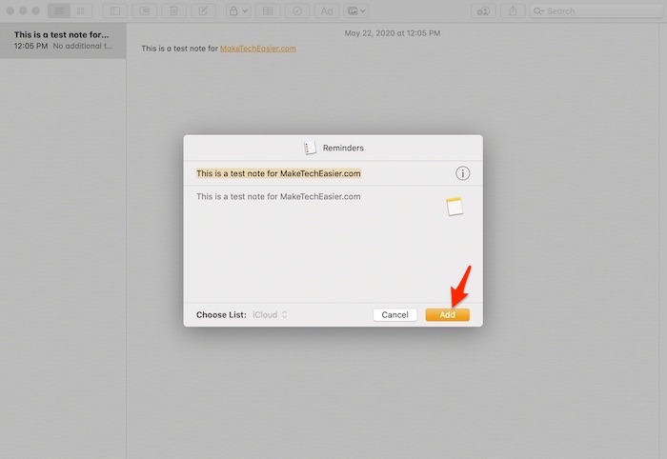
Task: Edit the highlighted reminder title field
Action: (x=278, y=173)
